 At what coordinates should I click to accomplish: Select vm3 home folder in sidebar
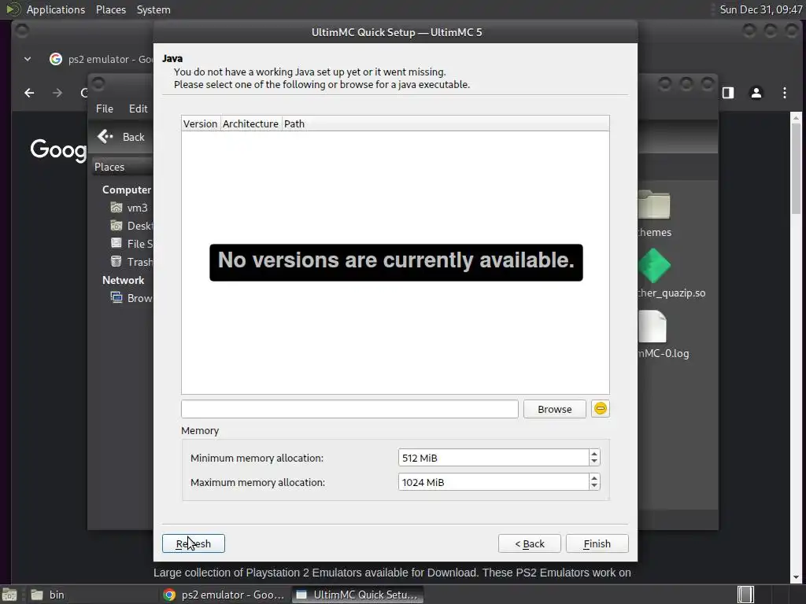pos(131,208)
